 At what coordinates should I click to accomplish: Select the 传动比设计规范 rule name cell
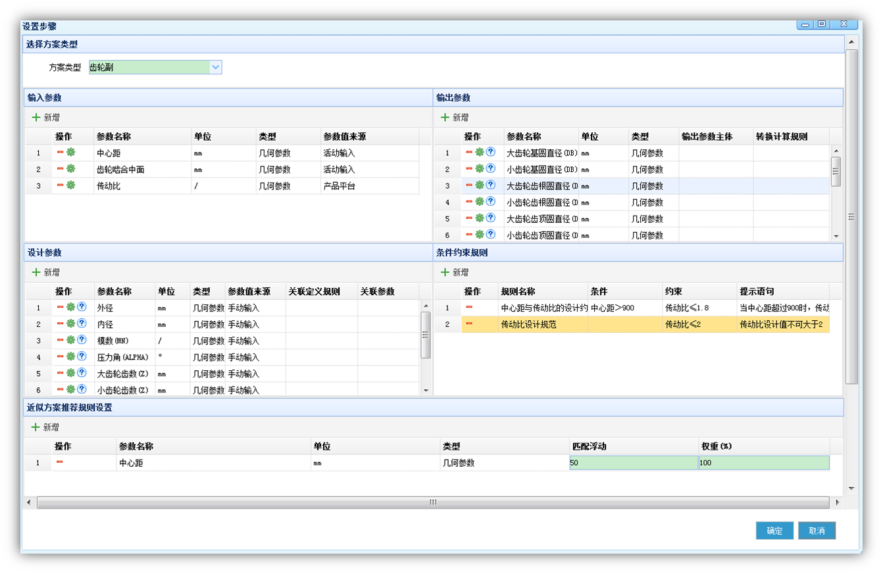click(543, 324)
